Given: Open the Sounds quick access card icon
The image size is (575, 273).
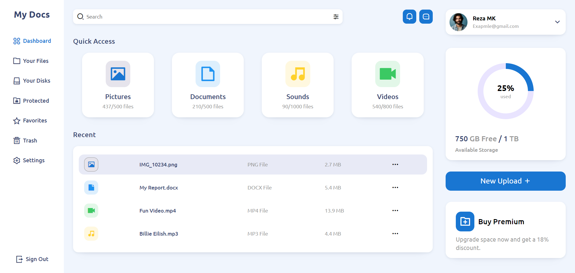Looking at the screenshot, I should point(298,74).
